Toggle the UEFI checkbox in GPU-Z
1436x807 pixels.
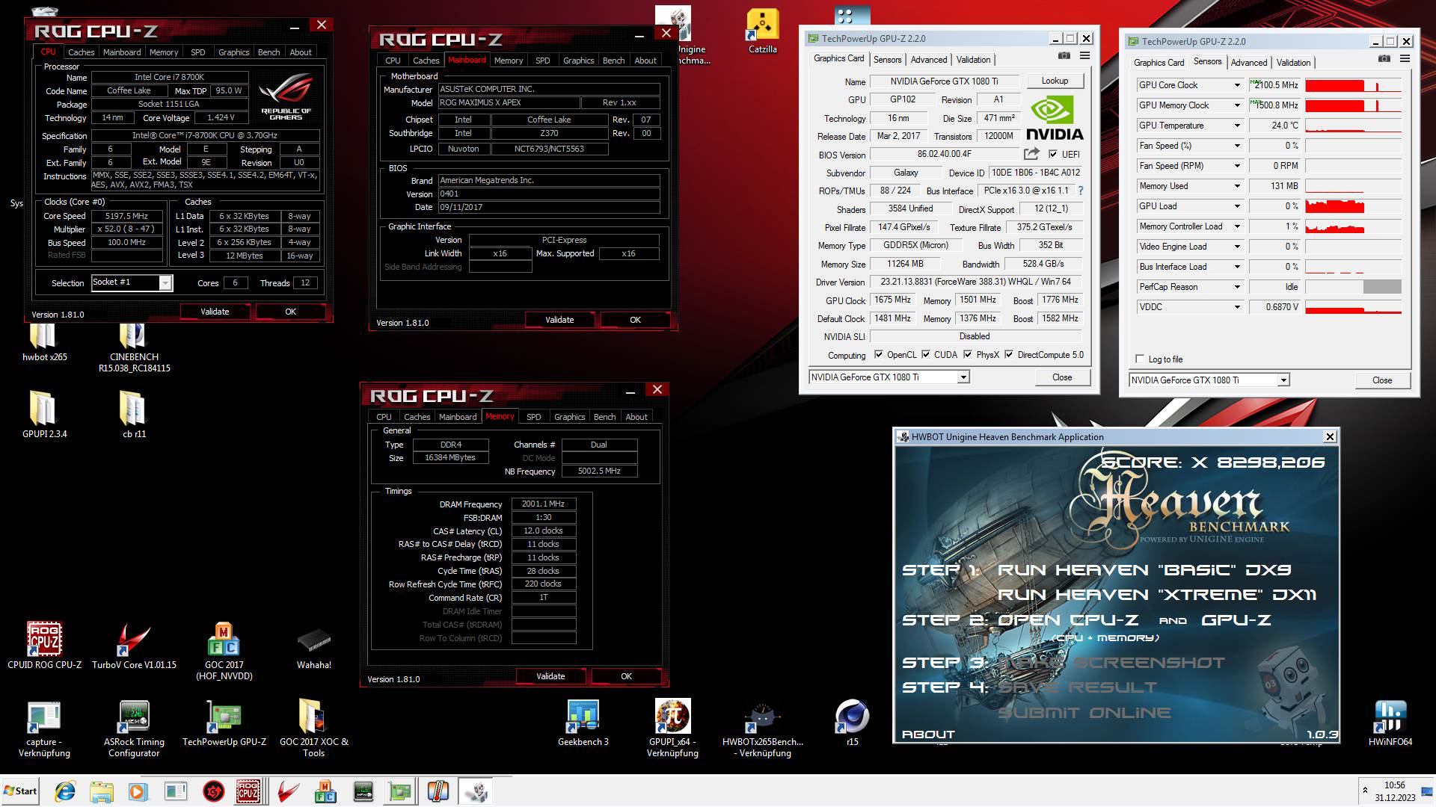[x=1053, y=155]
